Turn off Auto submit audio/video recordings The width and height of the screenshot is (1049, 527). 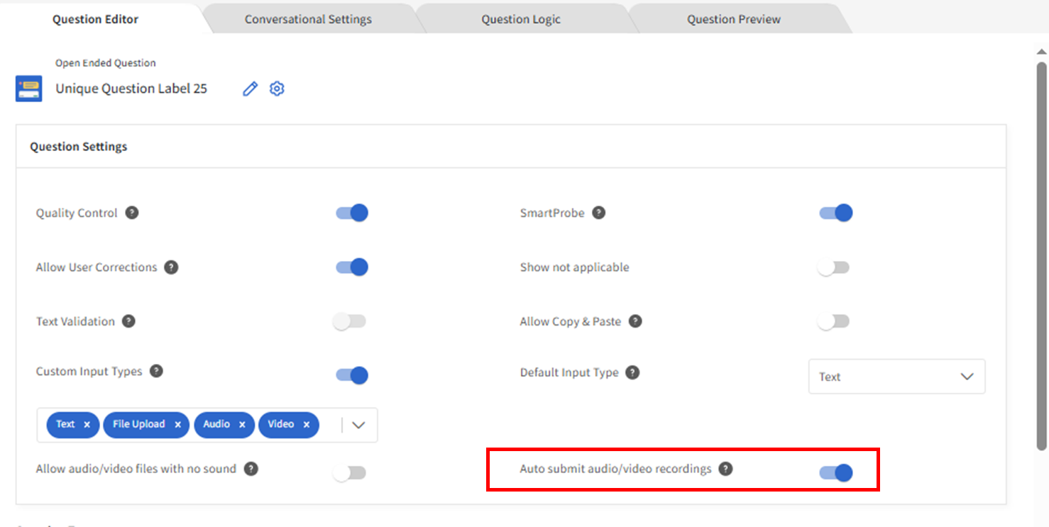(835, 472)
